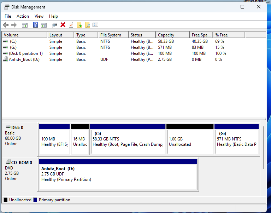This screenshot has width=271, height=213.
Task: Click the 15 % free cell
Action: [x=219, y=47]
